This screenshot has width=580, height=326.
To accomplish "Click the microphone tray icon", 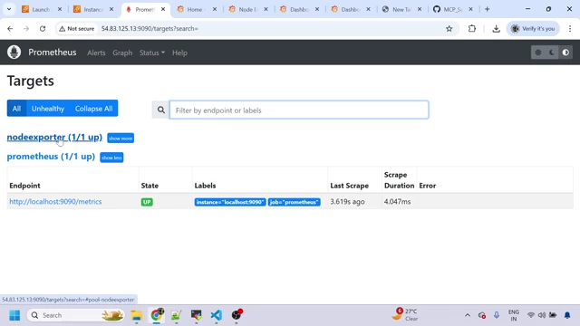I will tap(497, 315).
